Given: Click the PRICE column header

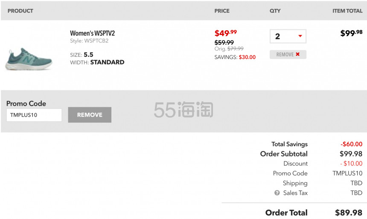Looking at the screenshot, I should pyautogui.click(x=222, y=11).
